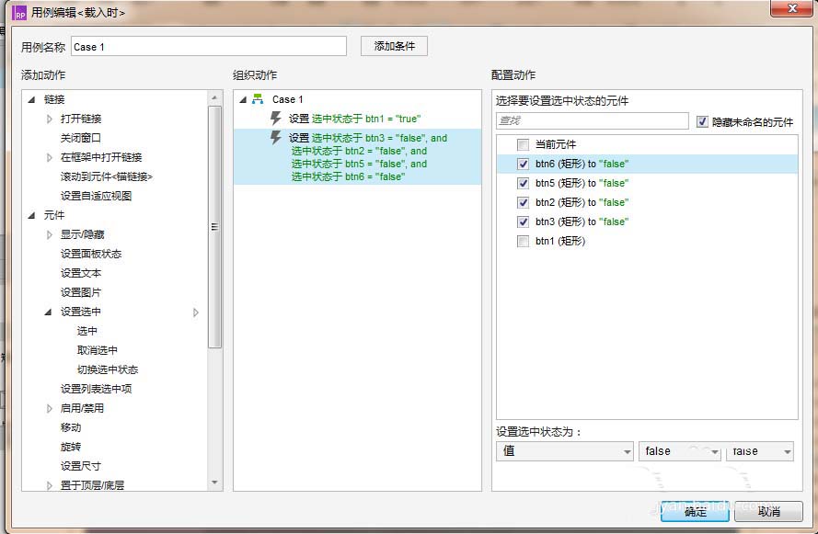Image resolution: width=818 pixels, height=534 pixels.
Task: Select 滚动到元件<锚链接> action
Action: pos(106,176)
